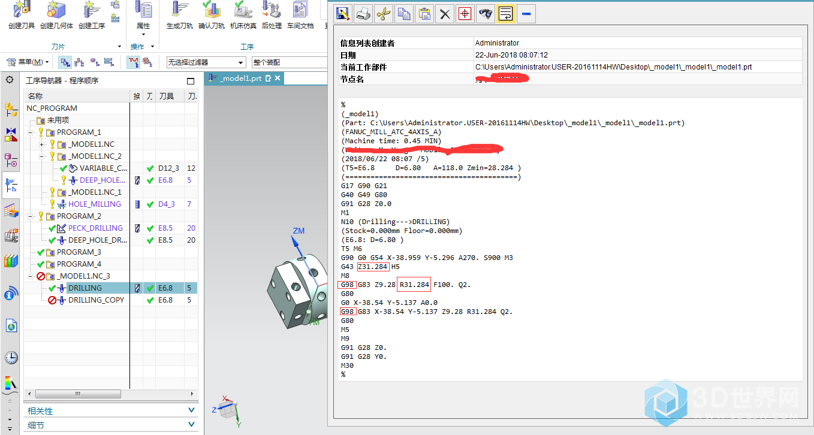Click the binoculars Find icon

pos(486,14)
